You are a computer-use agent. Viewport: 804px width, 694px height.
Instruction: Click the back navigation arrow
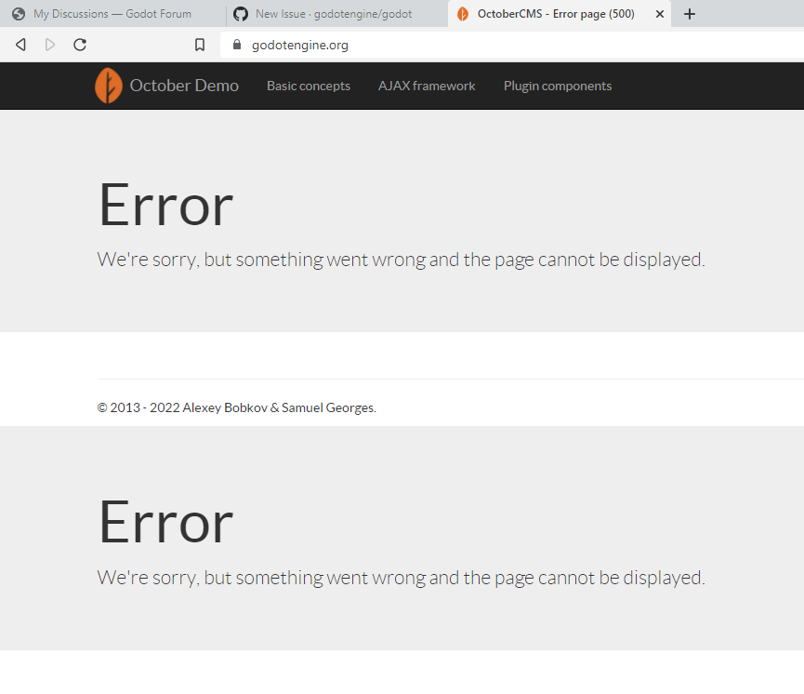pos(20,44)
